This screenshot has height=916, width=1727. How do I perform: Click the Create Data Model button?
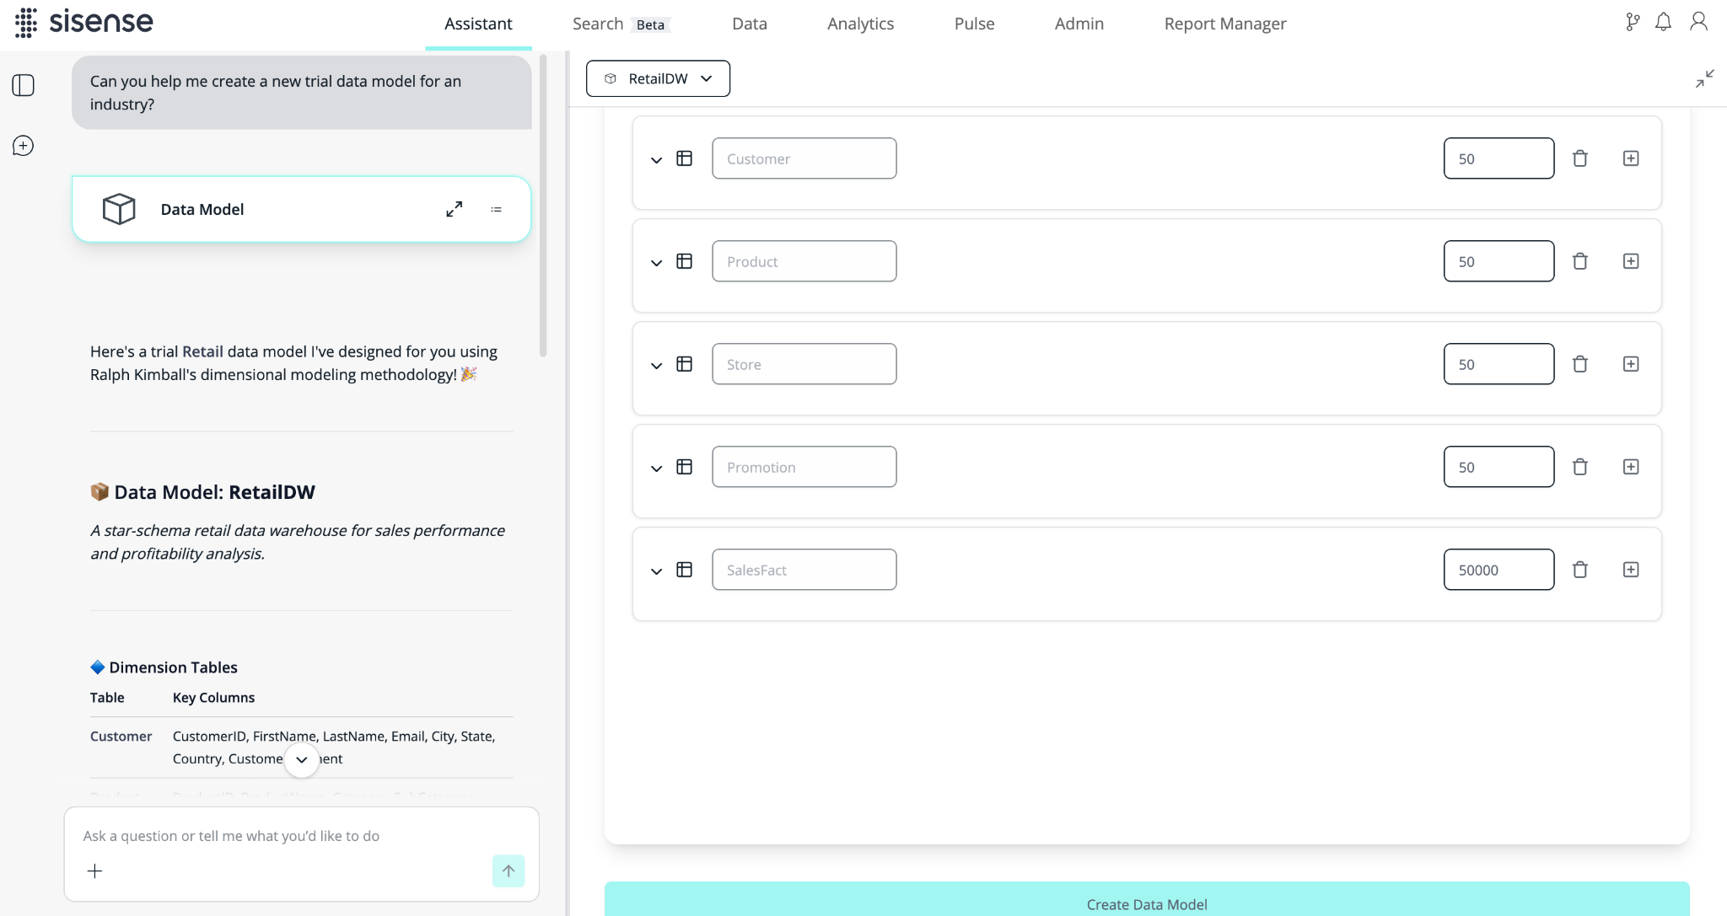point(1147,899)
